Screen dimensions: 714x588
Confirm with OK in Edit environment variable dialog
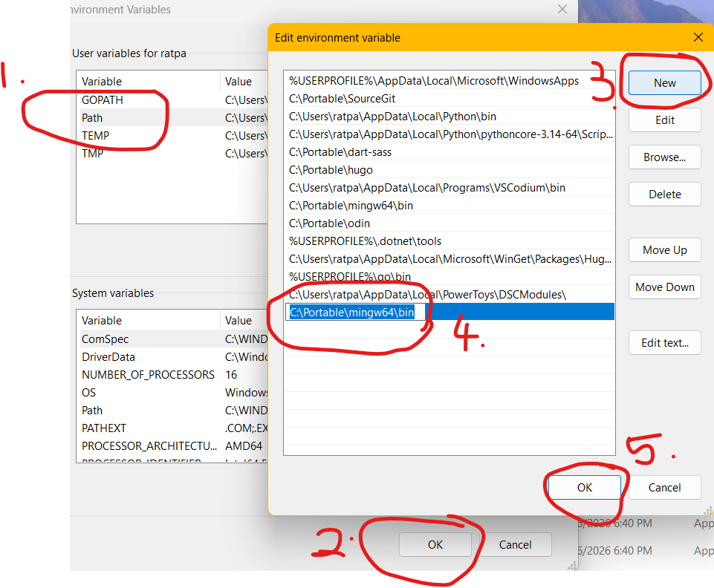[584, 488]
